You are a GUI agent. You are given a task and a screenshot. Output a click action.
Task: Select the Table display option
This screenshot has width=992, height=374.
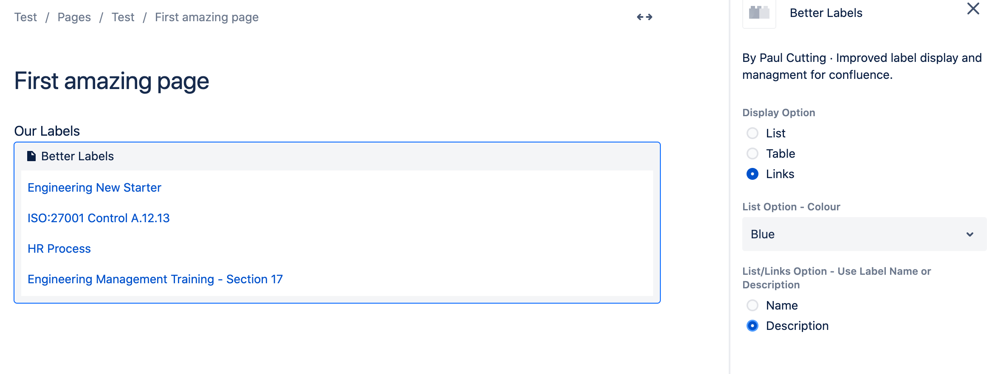[x=752, y=154]
